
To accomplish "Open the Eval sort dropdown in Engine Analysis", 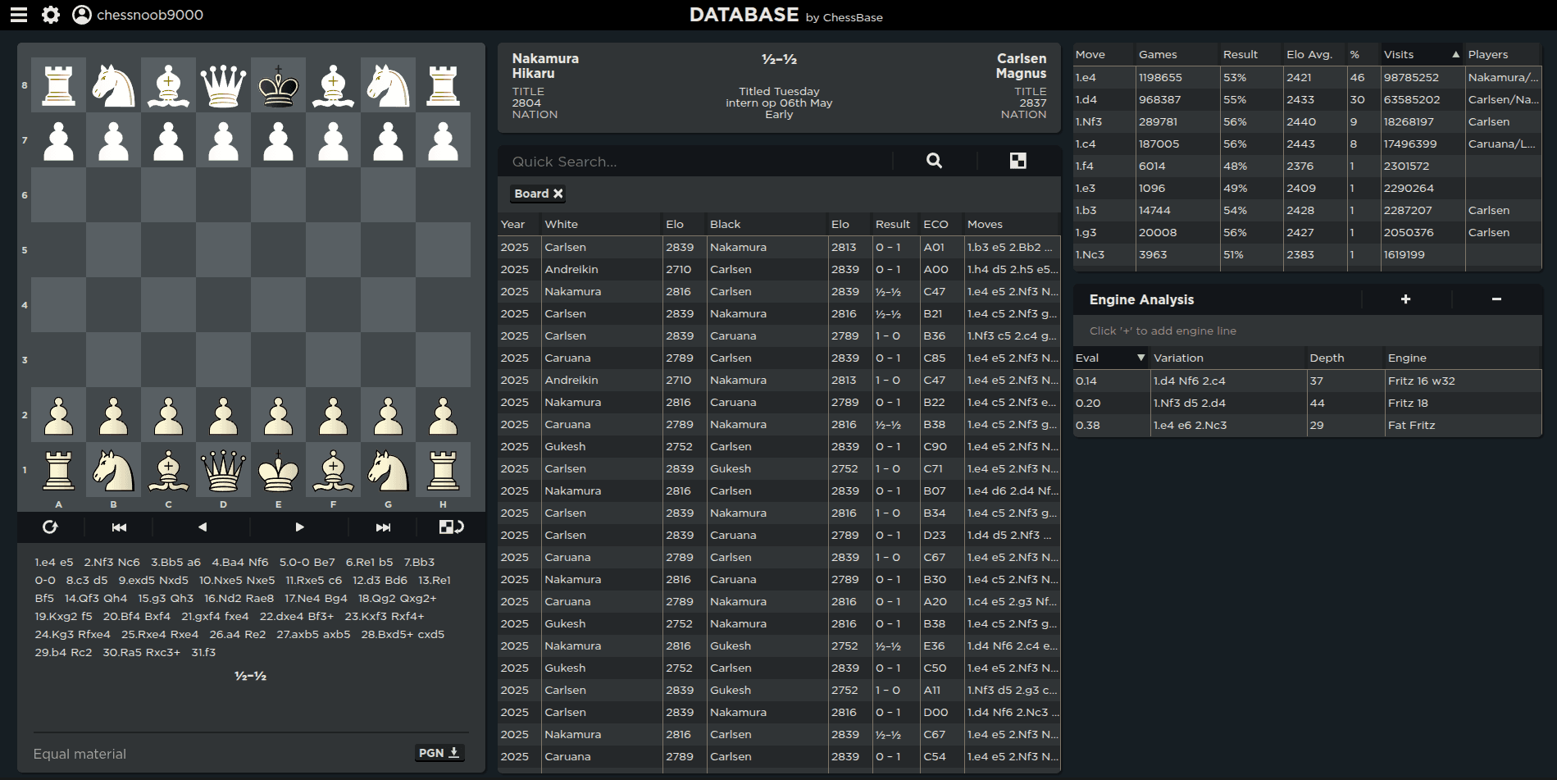I will (x=1140, y=358).
